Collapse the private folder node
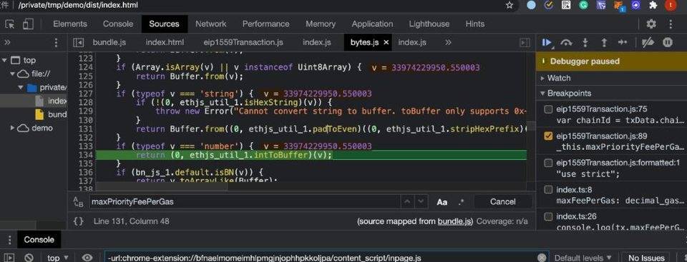The height and width of the screenshot is (262, 687). pyautogui.click(x=21, y=88)
